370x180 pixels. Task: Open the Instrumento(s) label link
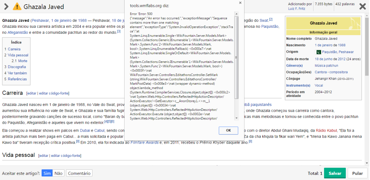click(298, 85)
